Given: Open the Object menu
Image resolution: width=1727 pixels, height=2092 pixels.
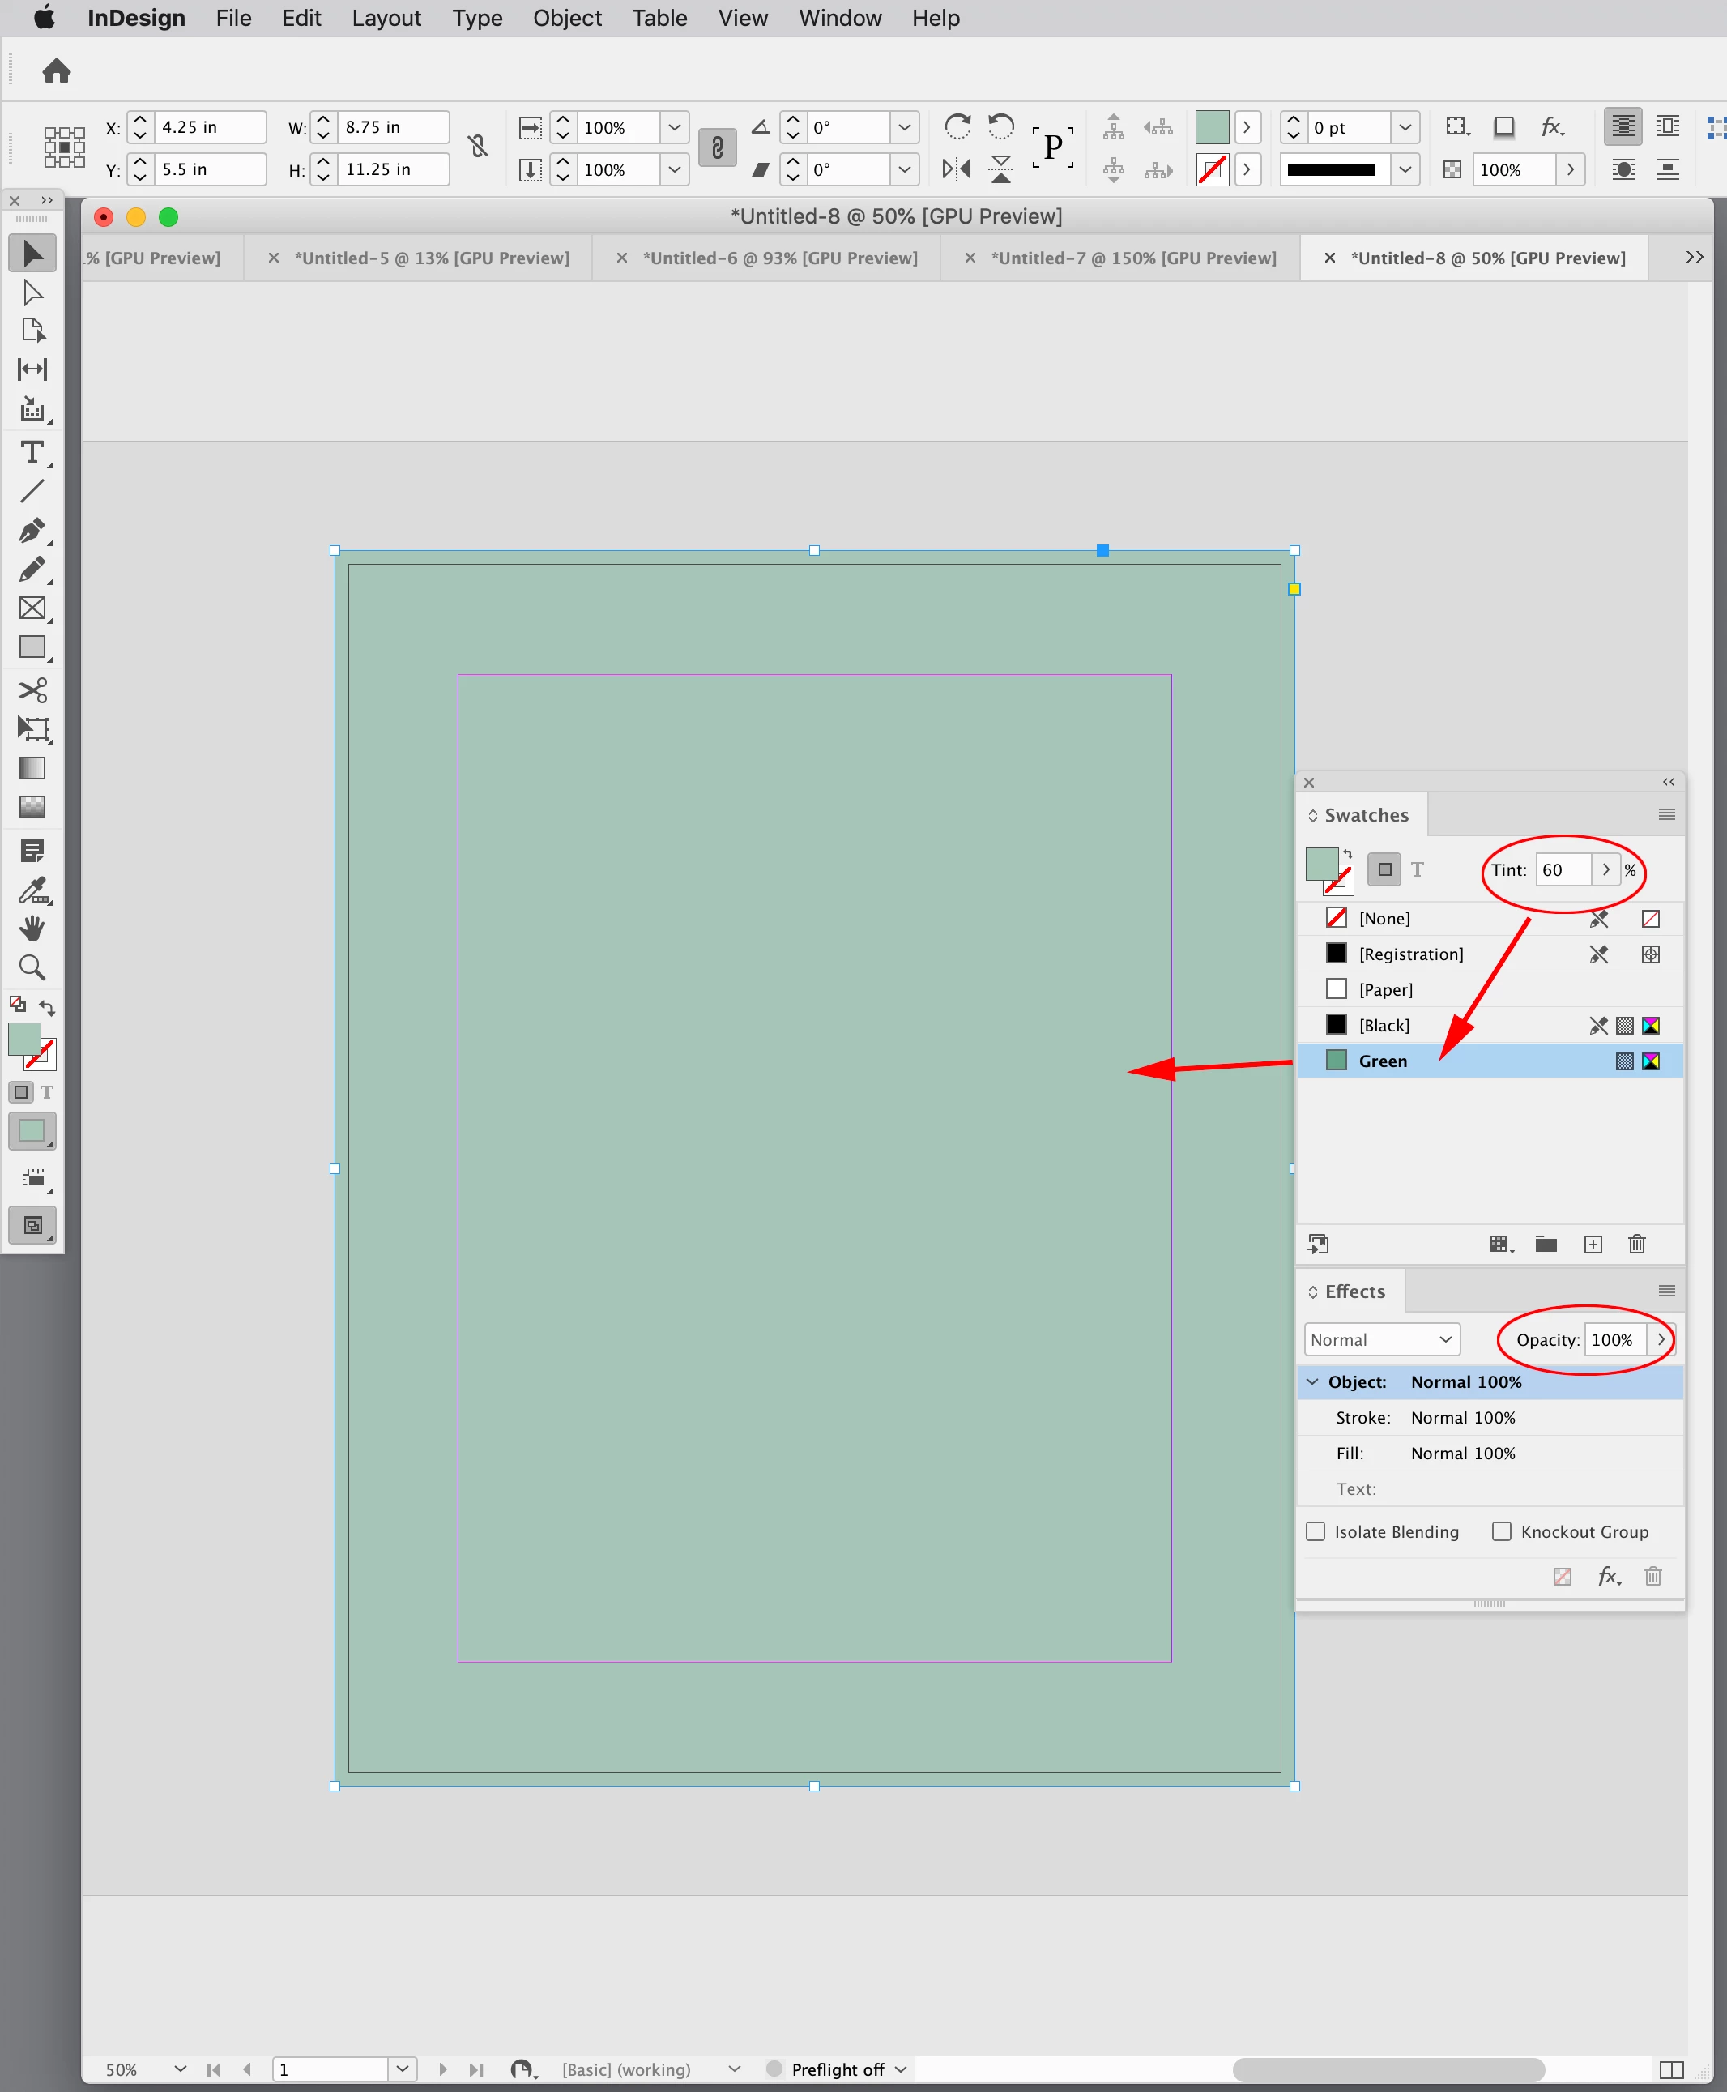Looking at the screenshot, I should [566, 18].
